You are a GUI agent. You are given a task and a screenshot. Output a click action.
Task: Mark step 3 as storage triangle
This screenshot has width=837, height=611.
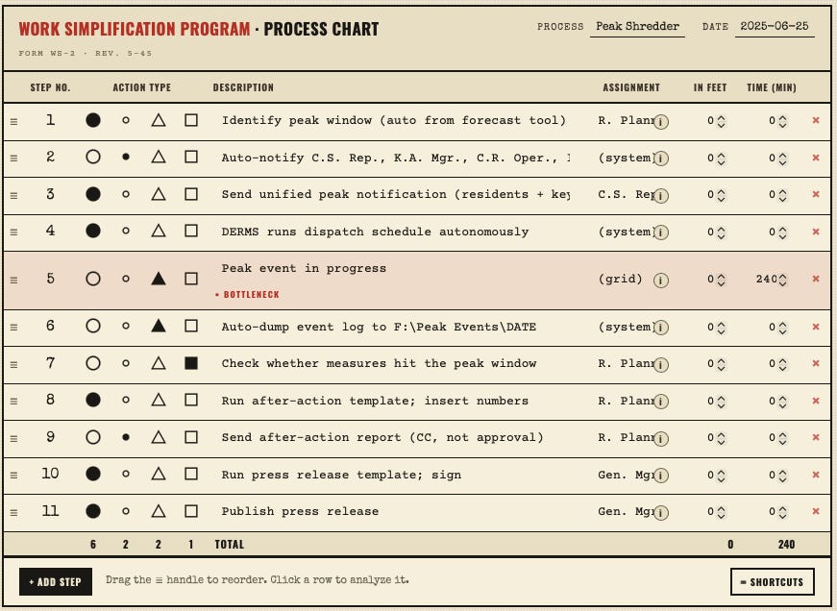tap(158, 194)
